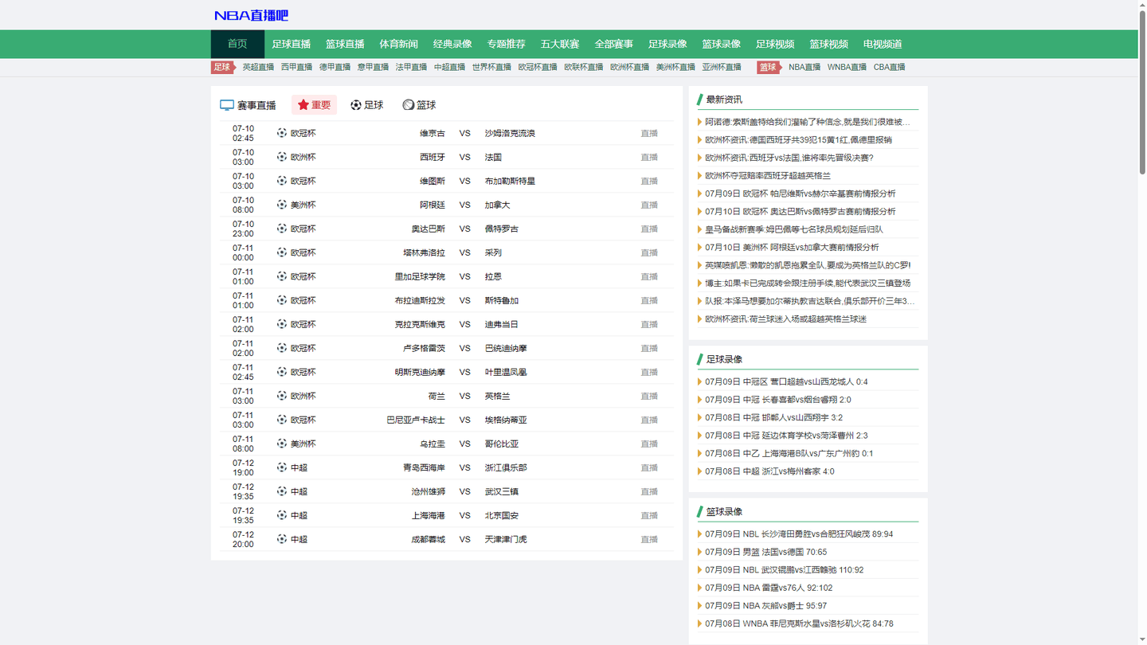Click the green slash icon beside 足球录像
Image resolution: width=1147 pixels, height=645 pixels.
pyautogui.click(x=700, y=359)
